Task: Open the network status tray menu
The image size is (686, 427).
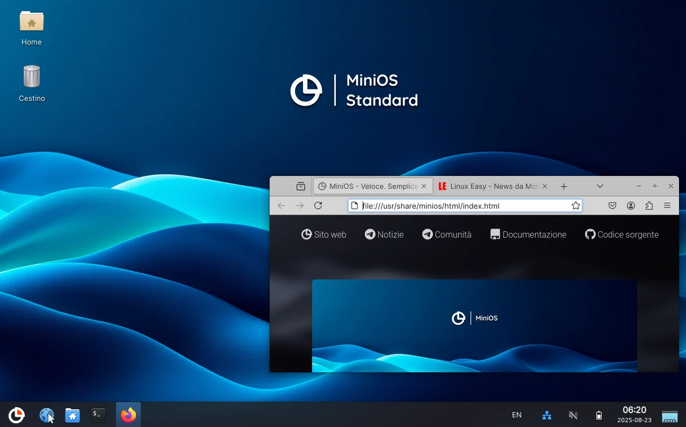Action: (x=546, y=415)
